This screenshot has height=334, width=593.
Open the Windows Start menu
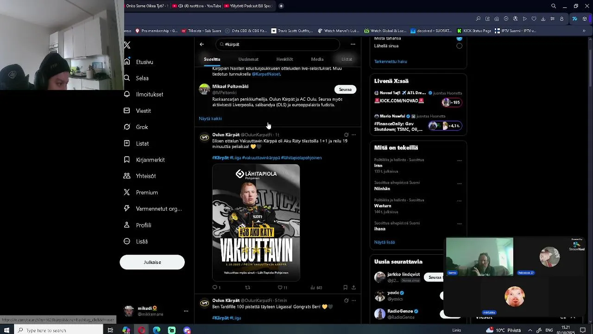(6, 330)
